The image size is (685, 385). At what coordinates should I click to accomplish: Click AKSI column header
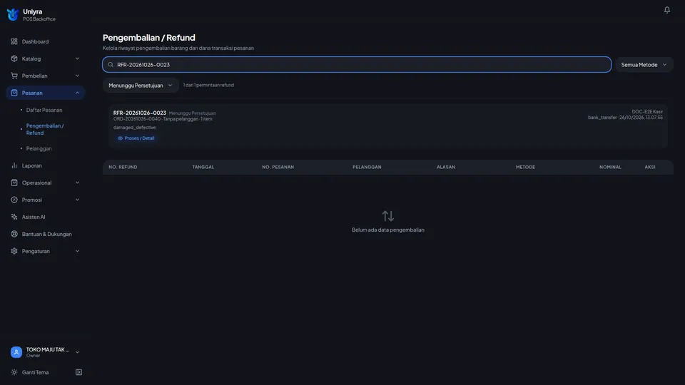click(x=649, y=167)
